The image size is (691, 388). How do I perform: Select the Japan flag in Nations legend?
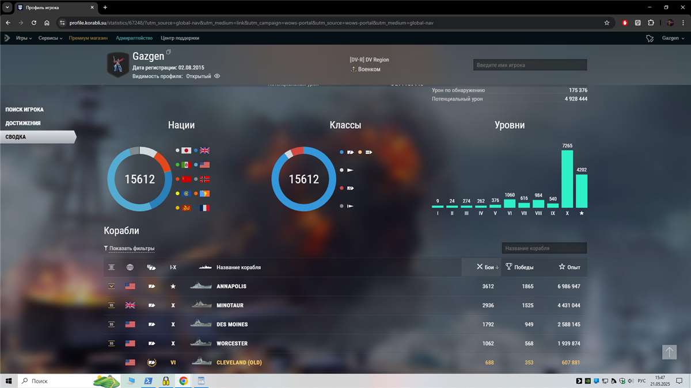185,151
